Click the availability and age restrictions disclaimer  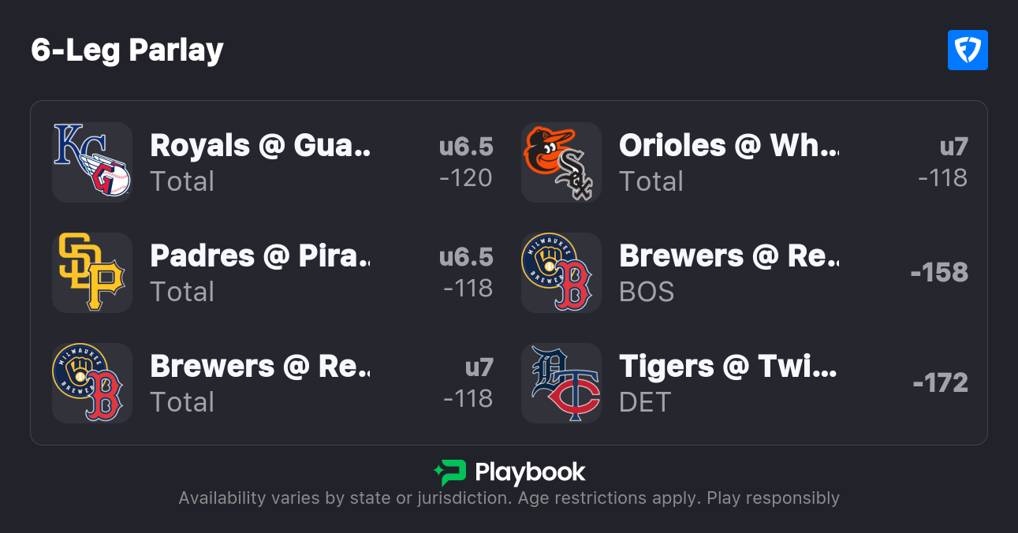509,498
